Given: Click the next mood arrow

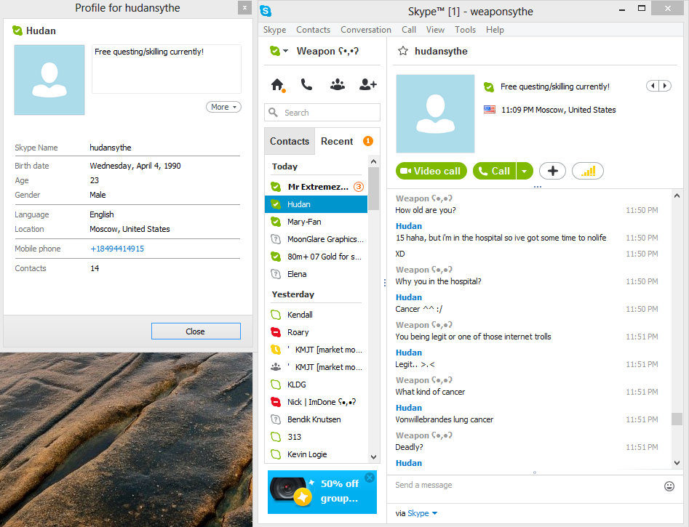Looking at the screenshot, I should (x=665, y=86).
